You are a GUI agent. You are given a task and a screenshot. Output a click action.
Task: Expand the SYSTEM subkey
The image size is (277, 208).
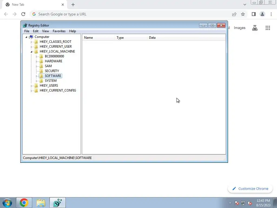37,81
